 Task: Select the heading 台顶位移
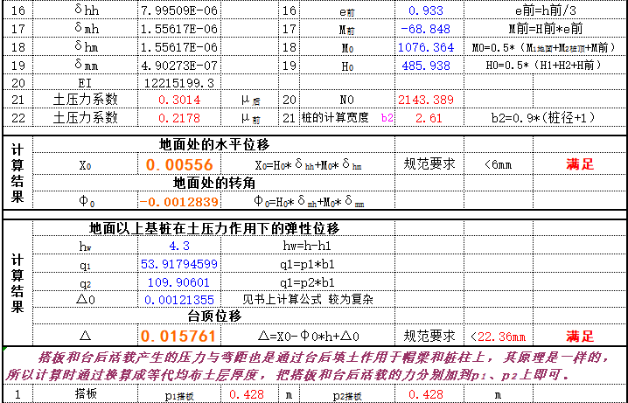tap(214, 316)
